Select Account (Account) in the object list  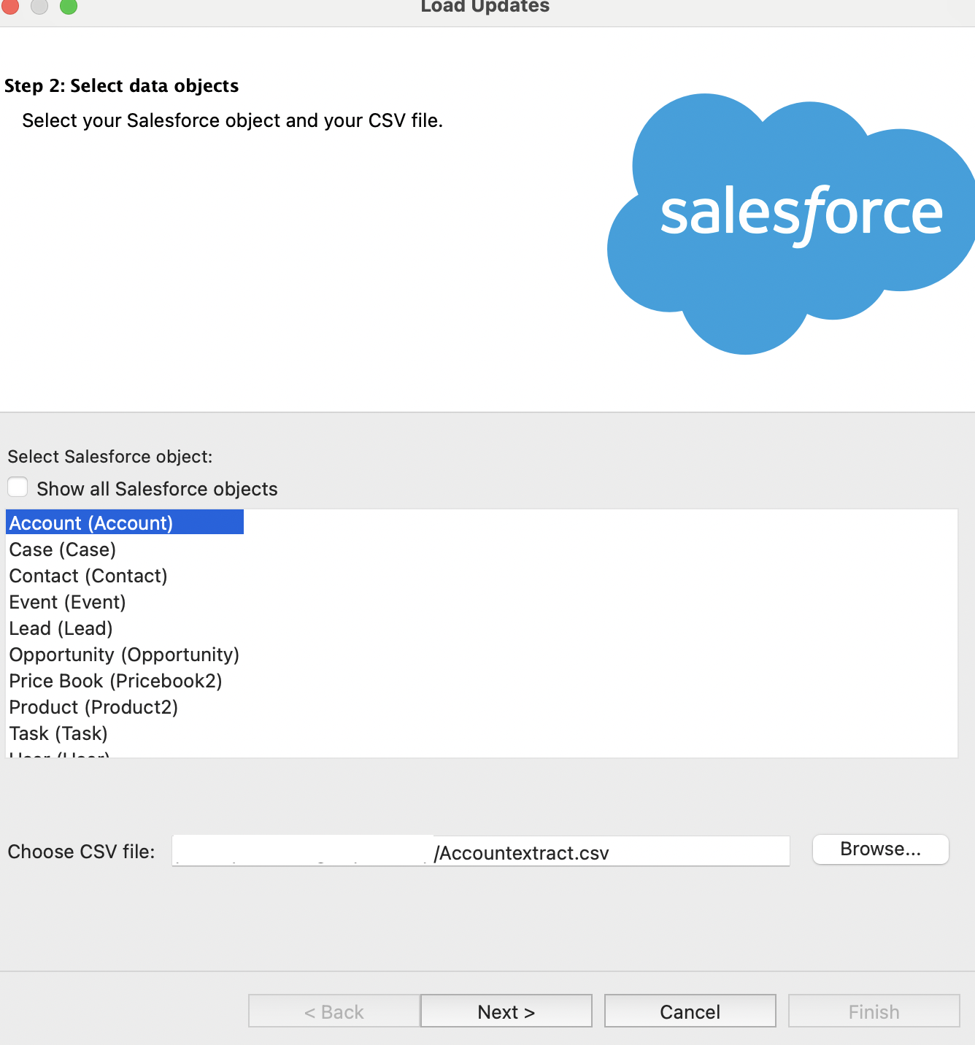tap(125, 522)
